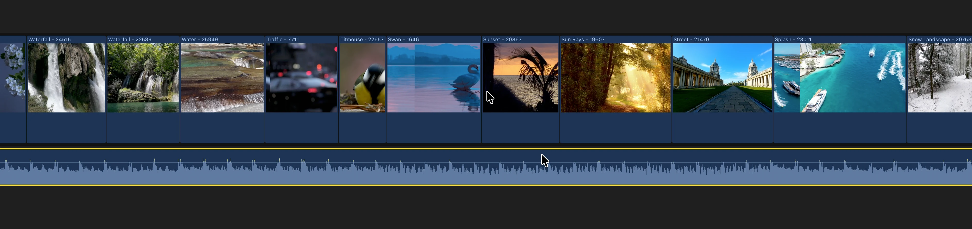Select the Sun Rays - 19607 clip thumbnail

click(616, 78)
